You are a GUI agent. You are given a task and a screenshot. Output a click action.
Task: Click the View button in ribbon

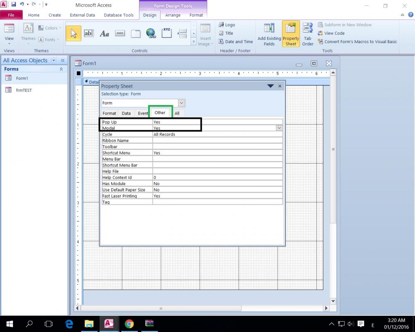click(x=9, y=34)
